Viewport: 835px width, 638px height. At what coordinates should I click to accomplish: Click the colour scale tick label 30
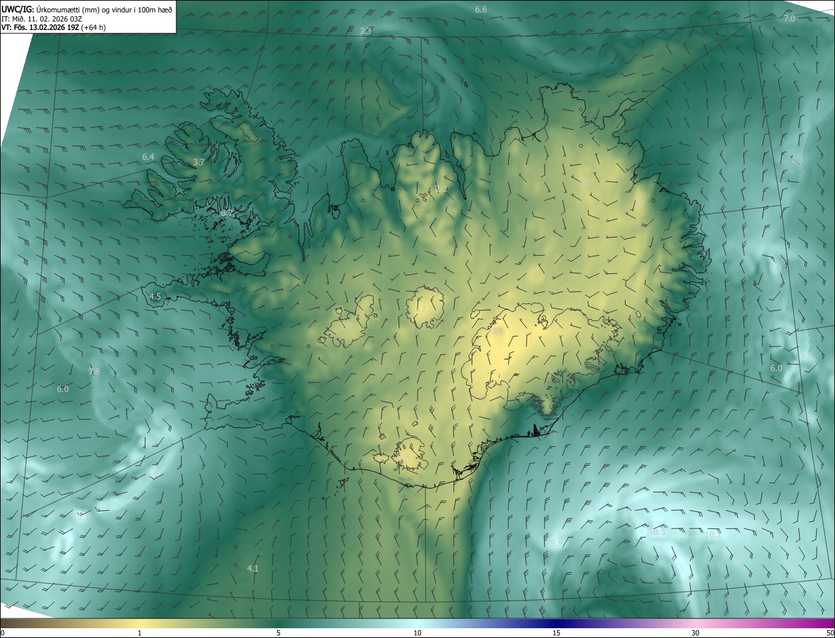(695, 633)
